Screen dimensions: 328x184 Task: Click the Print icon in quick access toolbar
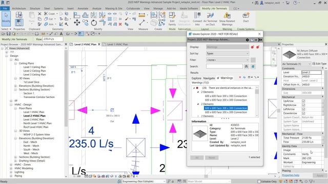click(36, 34)
